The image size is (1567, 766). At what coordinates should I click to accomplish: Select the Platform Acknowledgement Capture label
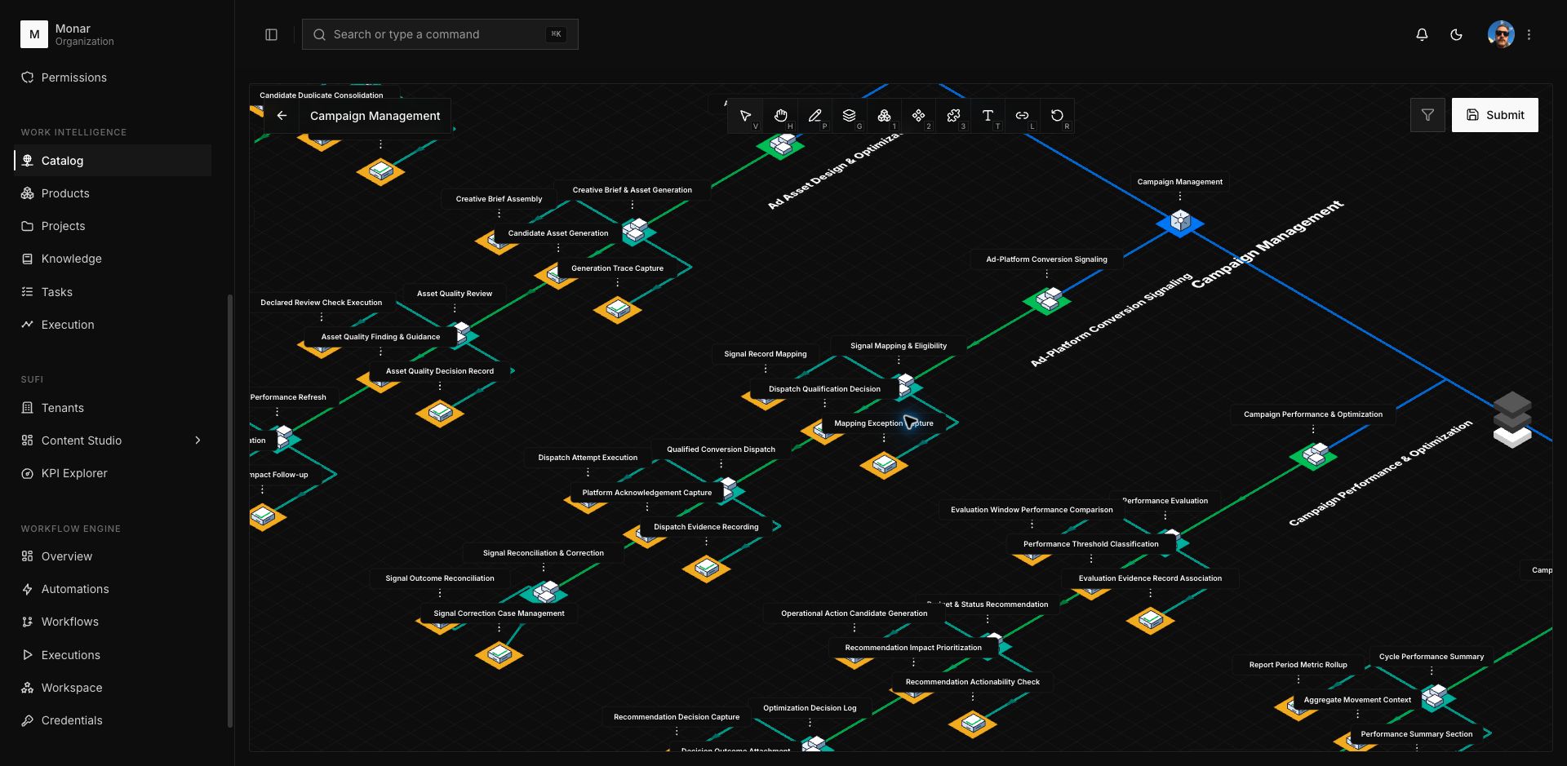point(646,493)
